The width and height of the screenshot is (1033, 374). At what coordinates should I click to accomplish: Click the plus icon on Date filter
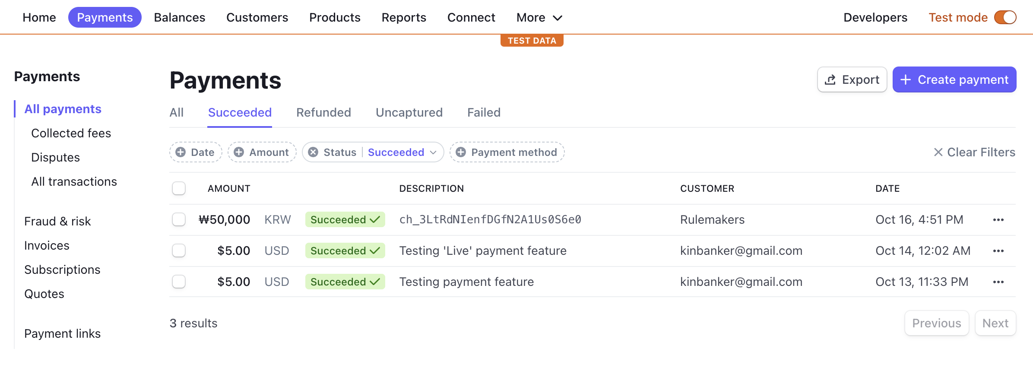[x=181, y=152]
